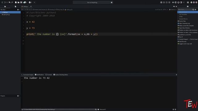Open the Toolbox tab in right pane
This screenshot has height=111, width=198.
click(188, 6)
